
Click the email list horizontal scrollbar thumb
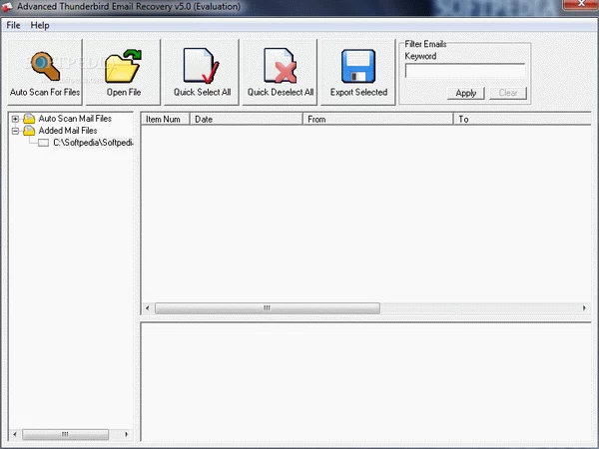(268, 308)
